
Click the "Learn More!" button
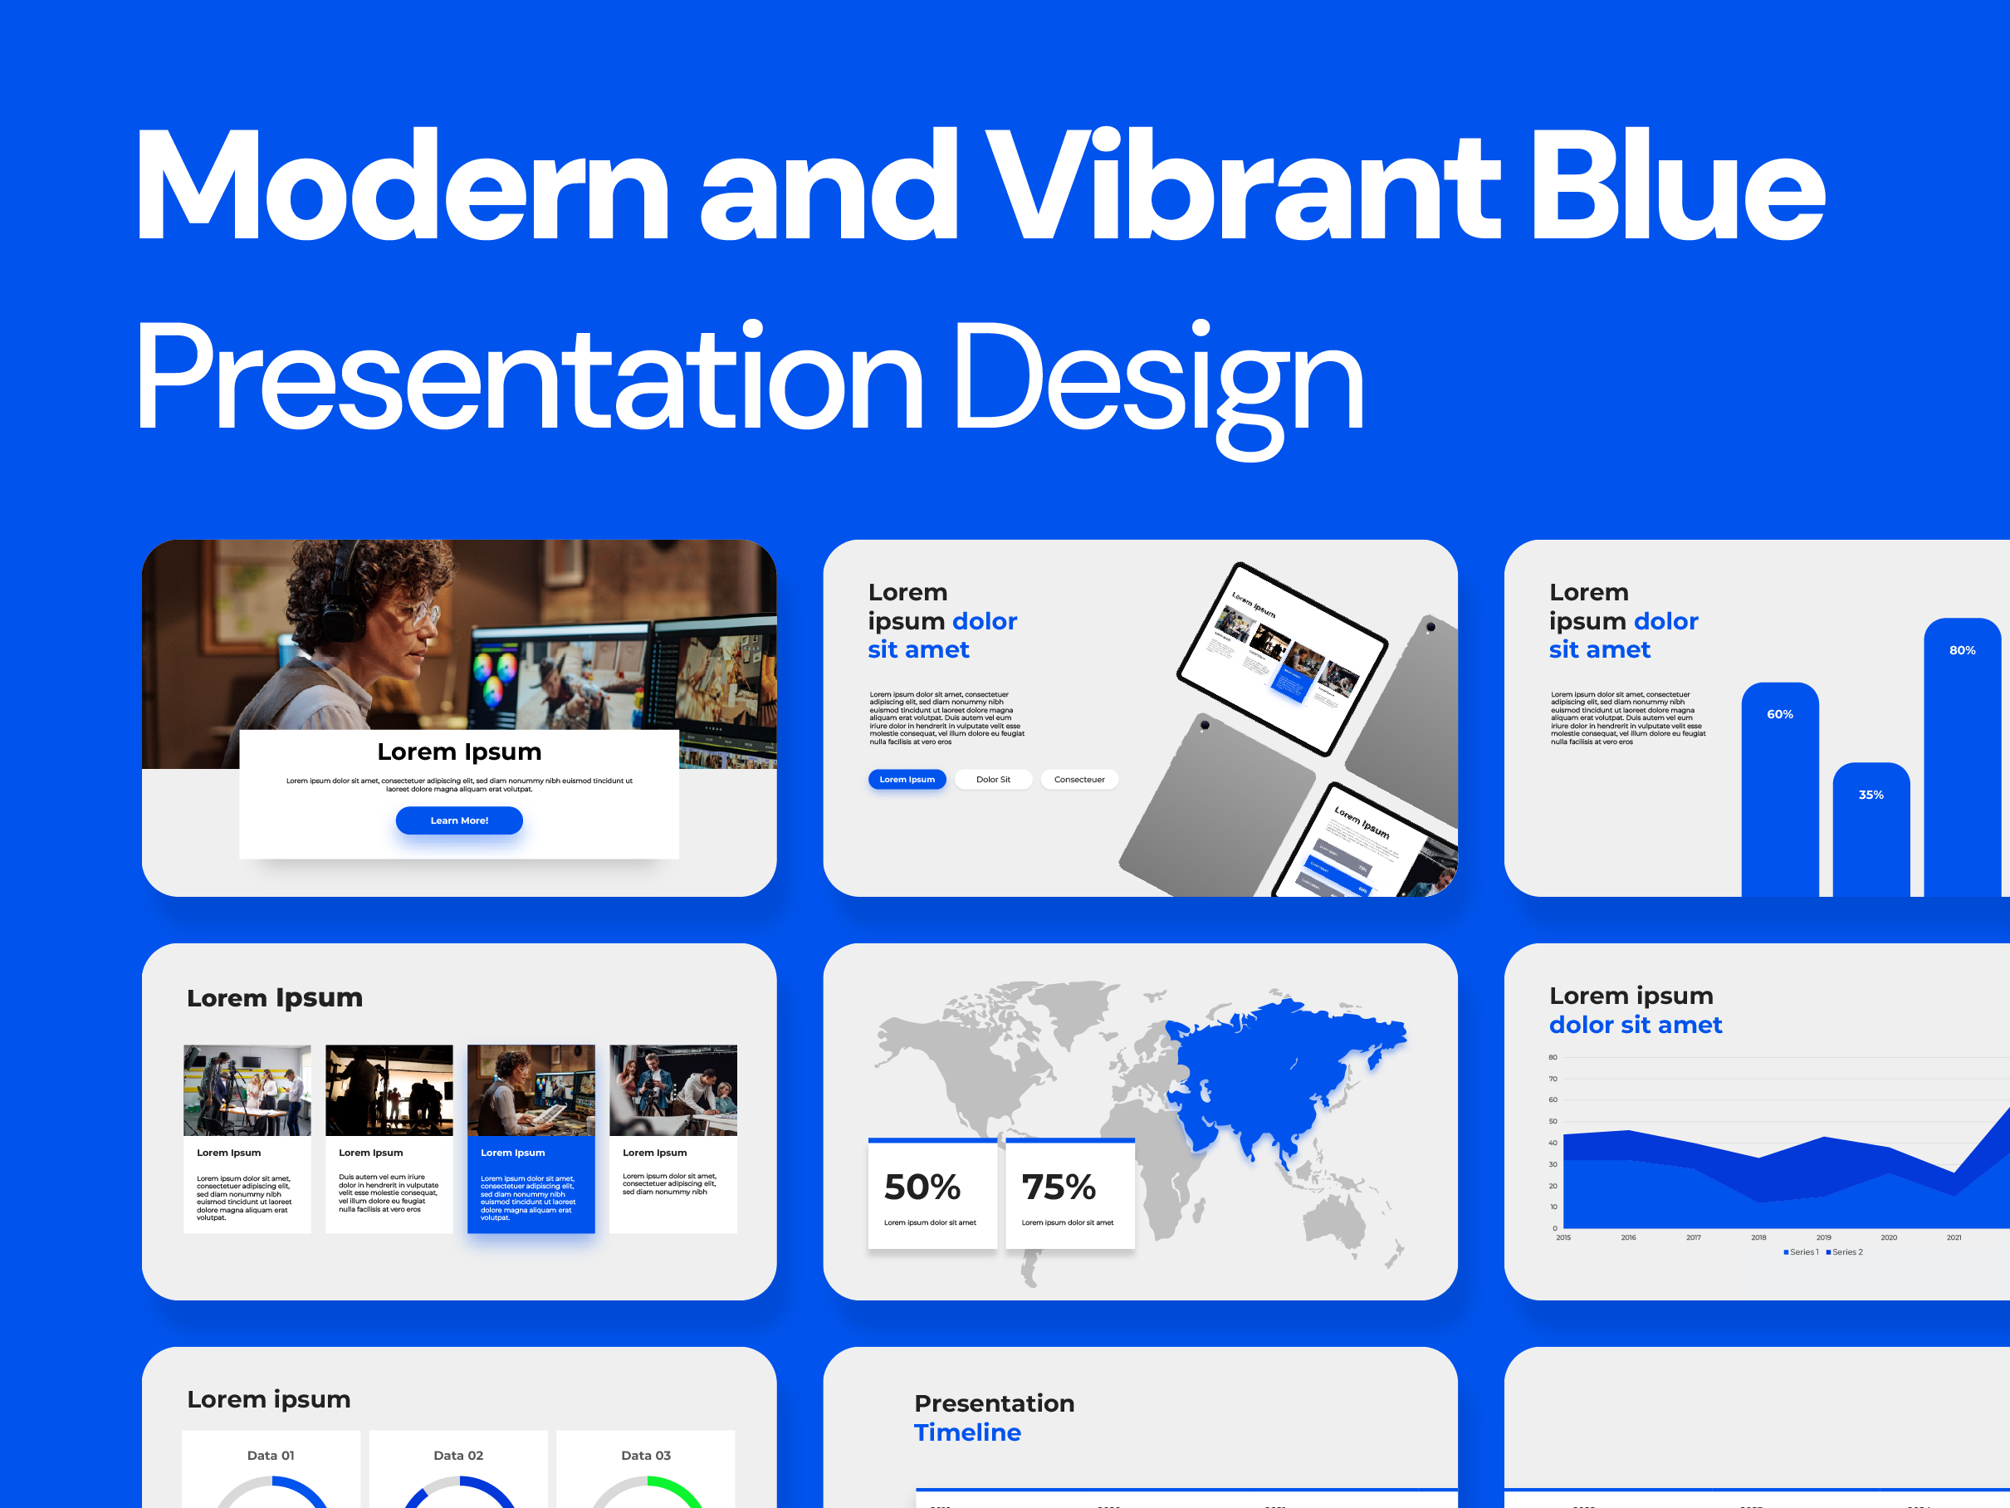click(459, 820)
